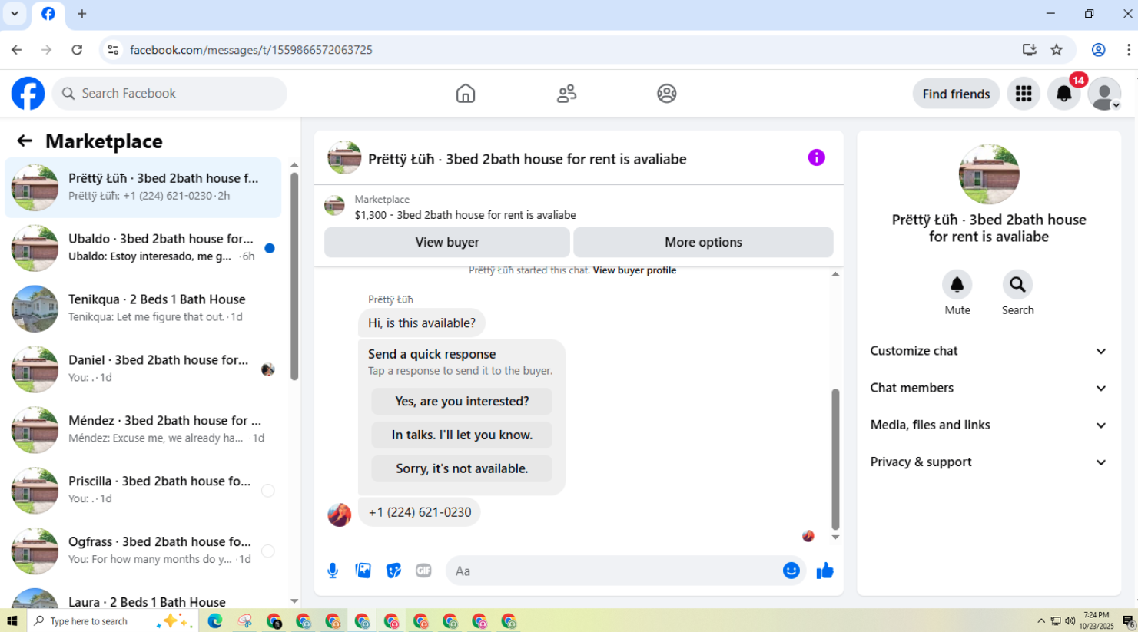Expand the Chat members section
Screen dimensions: 1138x632
(989, 388)
